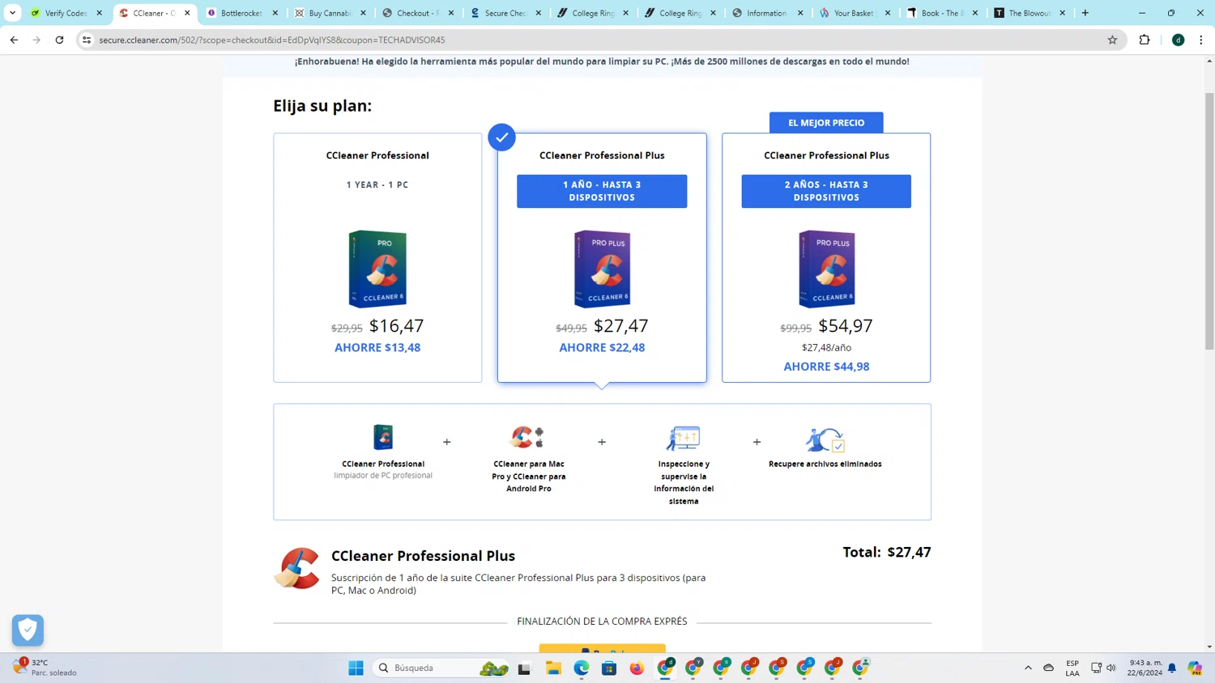1215x683 pixels.
Task: Open Microsoft Edge from the taskbar
Action: (x=582, y=668)
